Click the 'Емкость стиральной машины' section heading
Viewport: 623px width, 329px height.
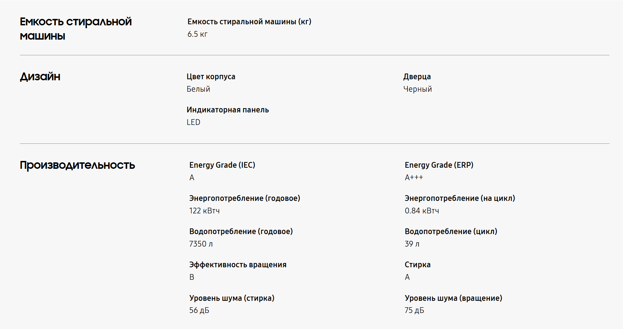tap(76, 29)
